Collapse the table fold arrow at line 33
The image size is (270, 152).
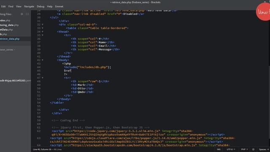click(43, 28)
